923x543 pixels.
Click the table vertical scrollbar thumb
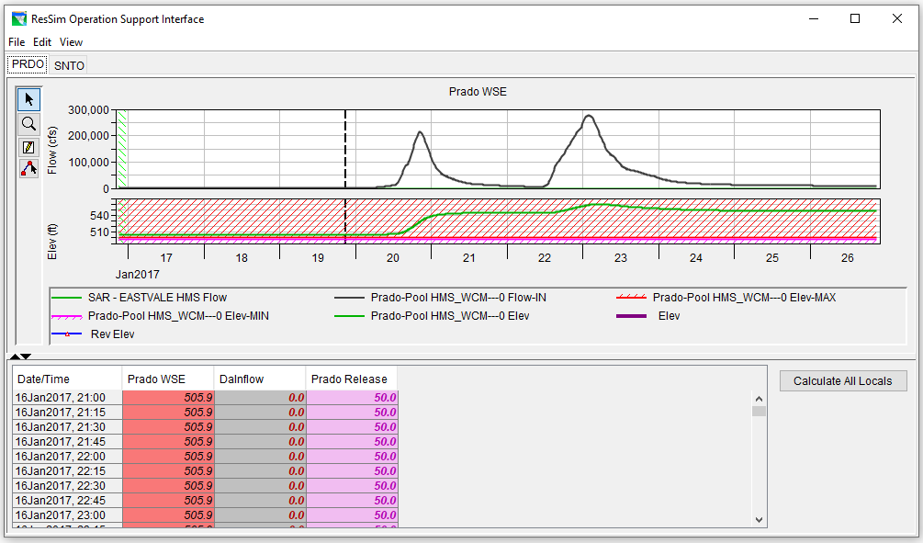pyautogui.click(x=759, y=411)
